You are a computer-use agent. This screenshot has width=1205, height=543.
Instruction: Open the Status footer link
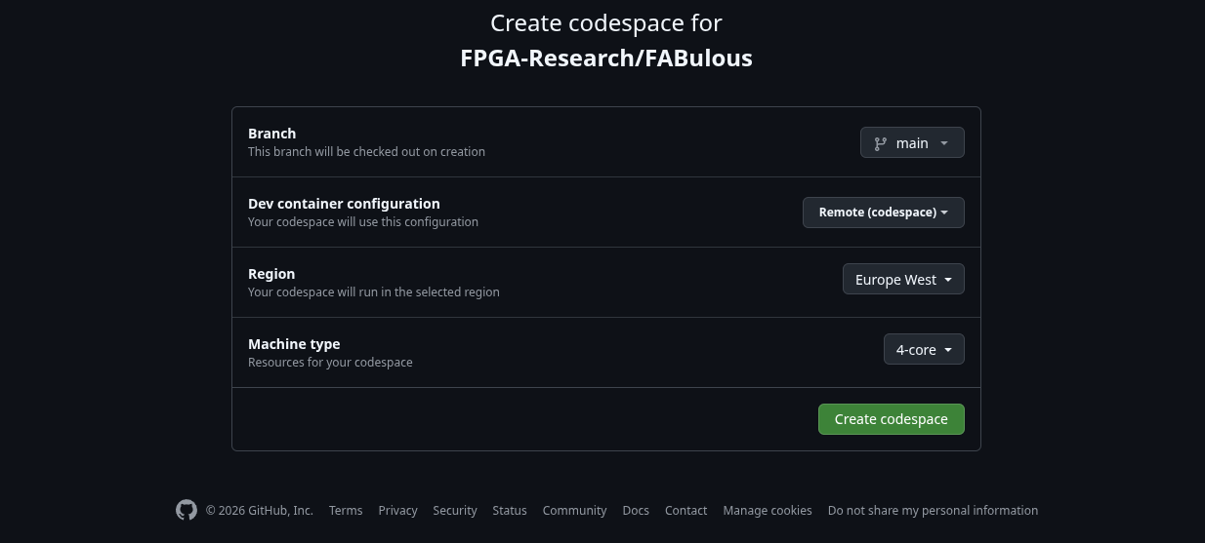point(510,511)
